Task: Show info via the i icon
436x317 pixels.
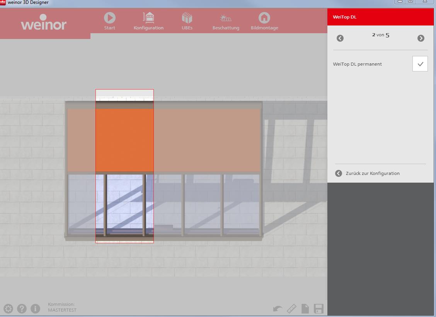Action: click(35, 309)
